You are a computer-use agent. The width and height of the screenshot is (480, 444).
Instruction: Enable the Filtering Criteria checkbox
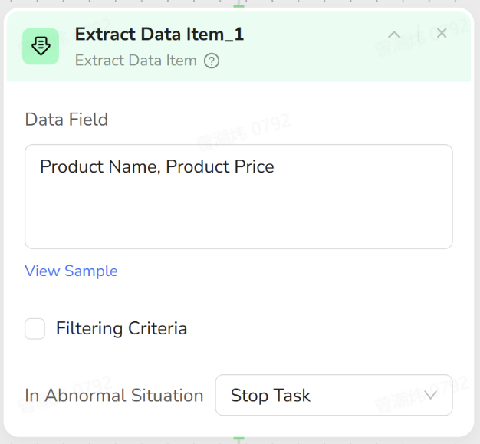(35, 329)
